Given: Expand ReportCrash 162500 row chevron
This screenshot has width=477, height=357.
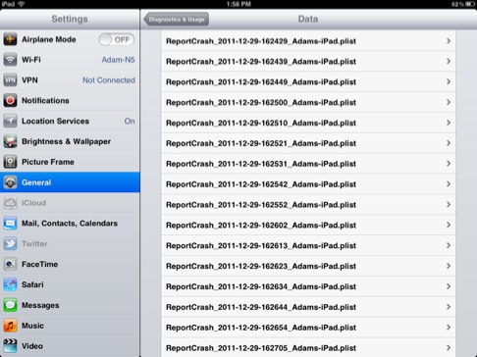Looking at the screenshot, I should 449,102.
